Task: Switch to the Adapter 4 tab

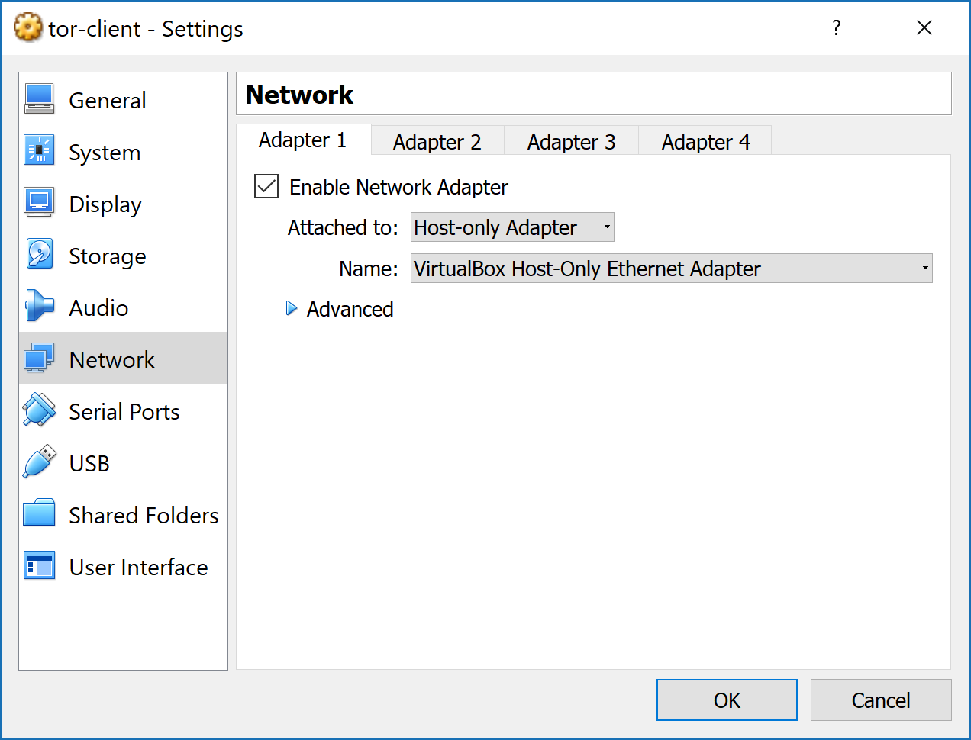Action: [706, 142]
